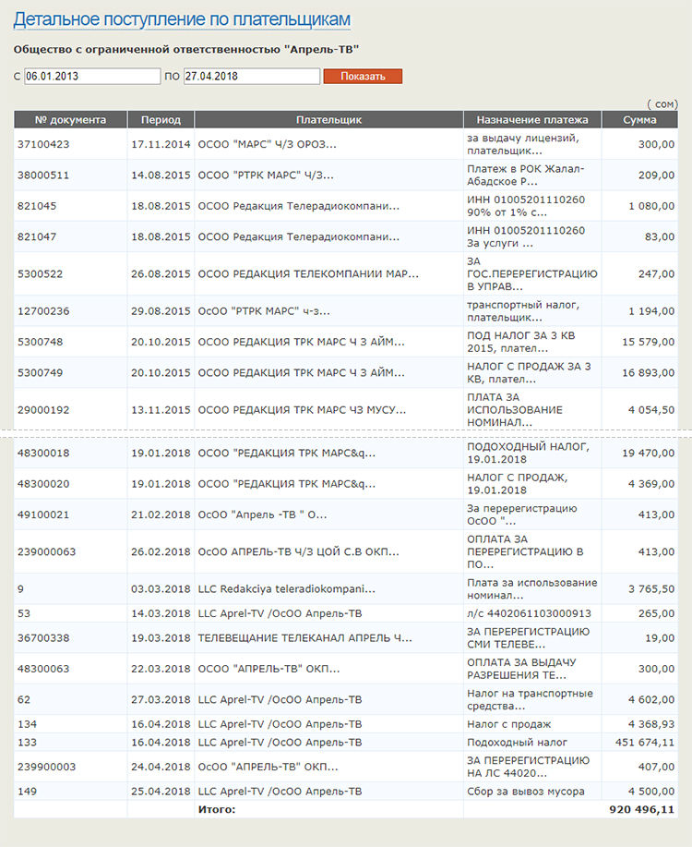The image size is (692, 847).
Task: Click the '№ документа' column header
Action: pyautogui.click(x=70, y=120)
